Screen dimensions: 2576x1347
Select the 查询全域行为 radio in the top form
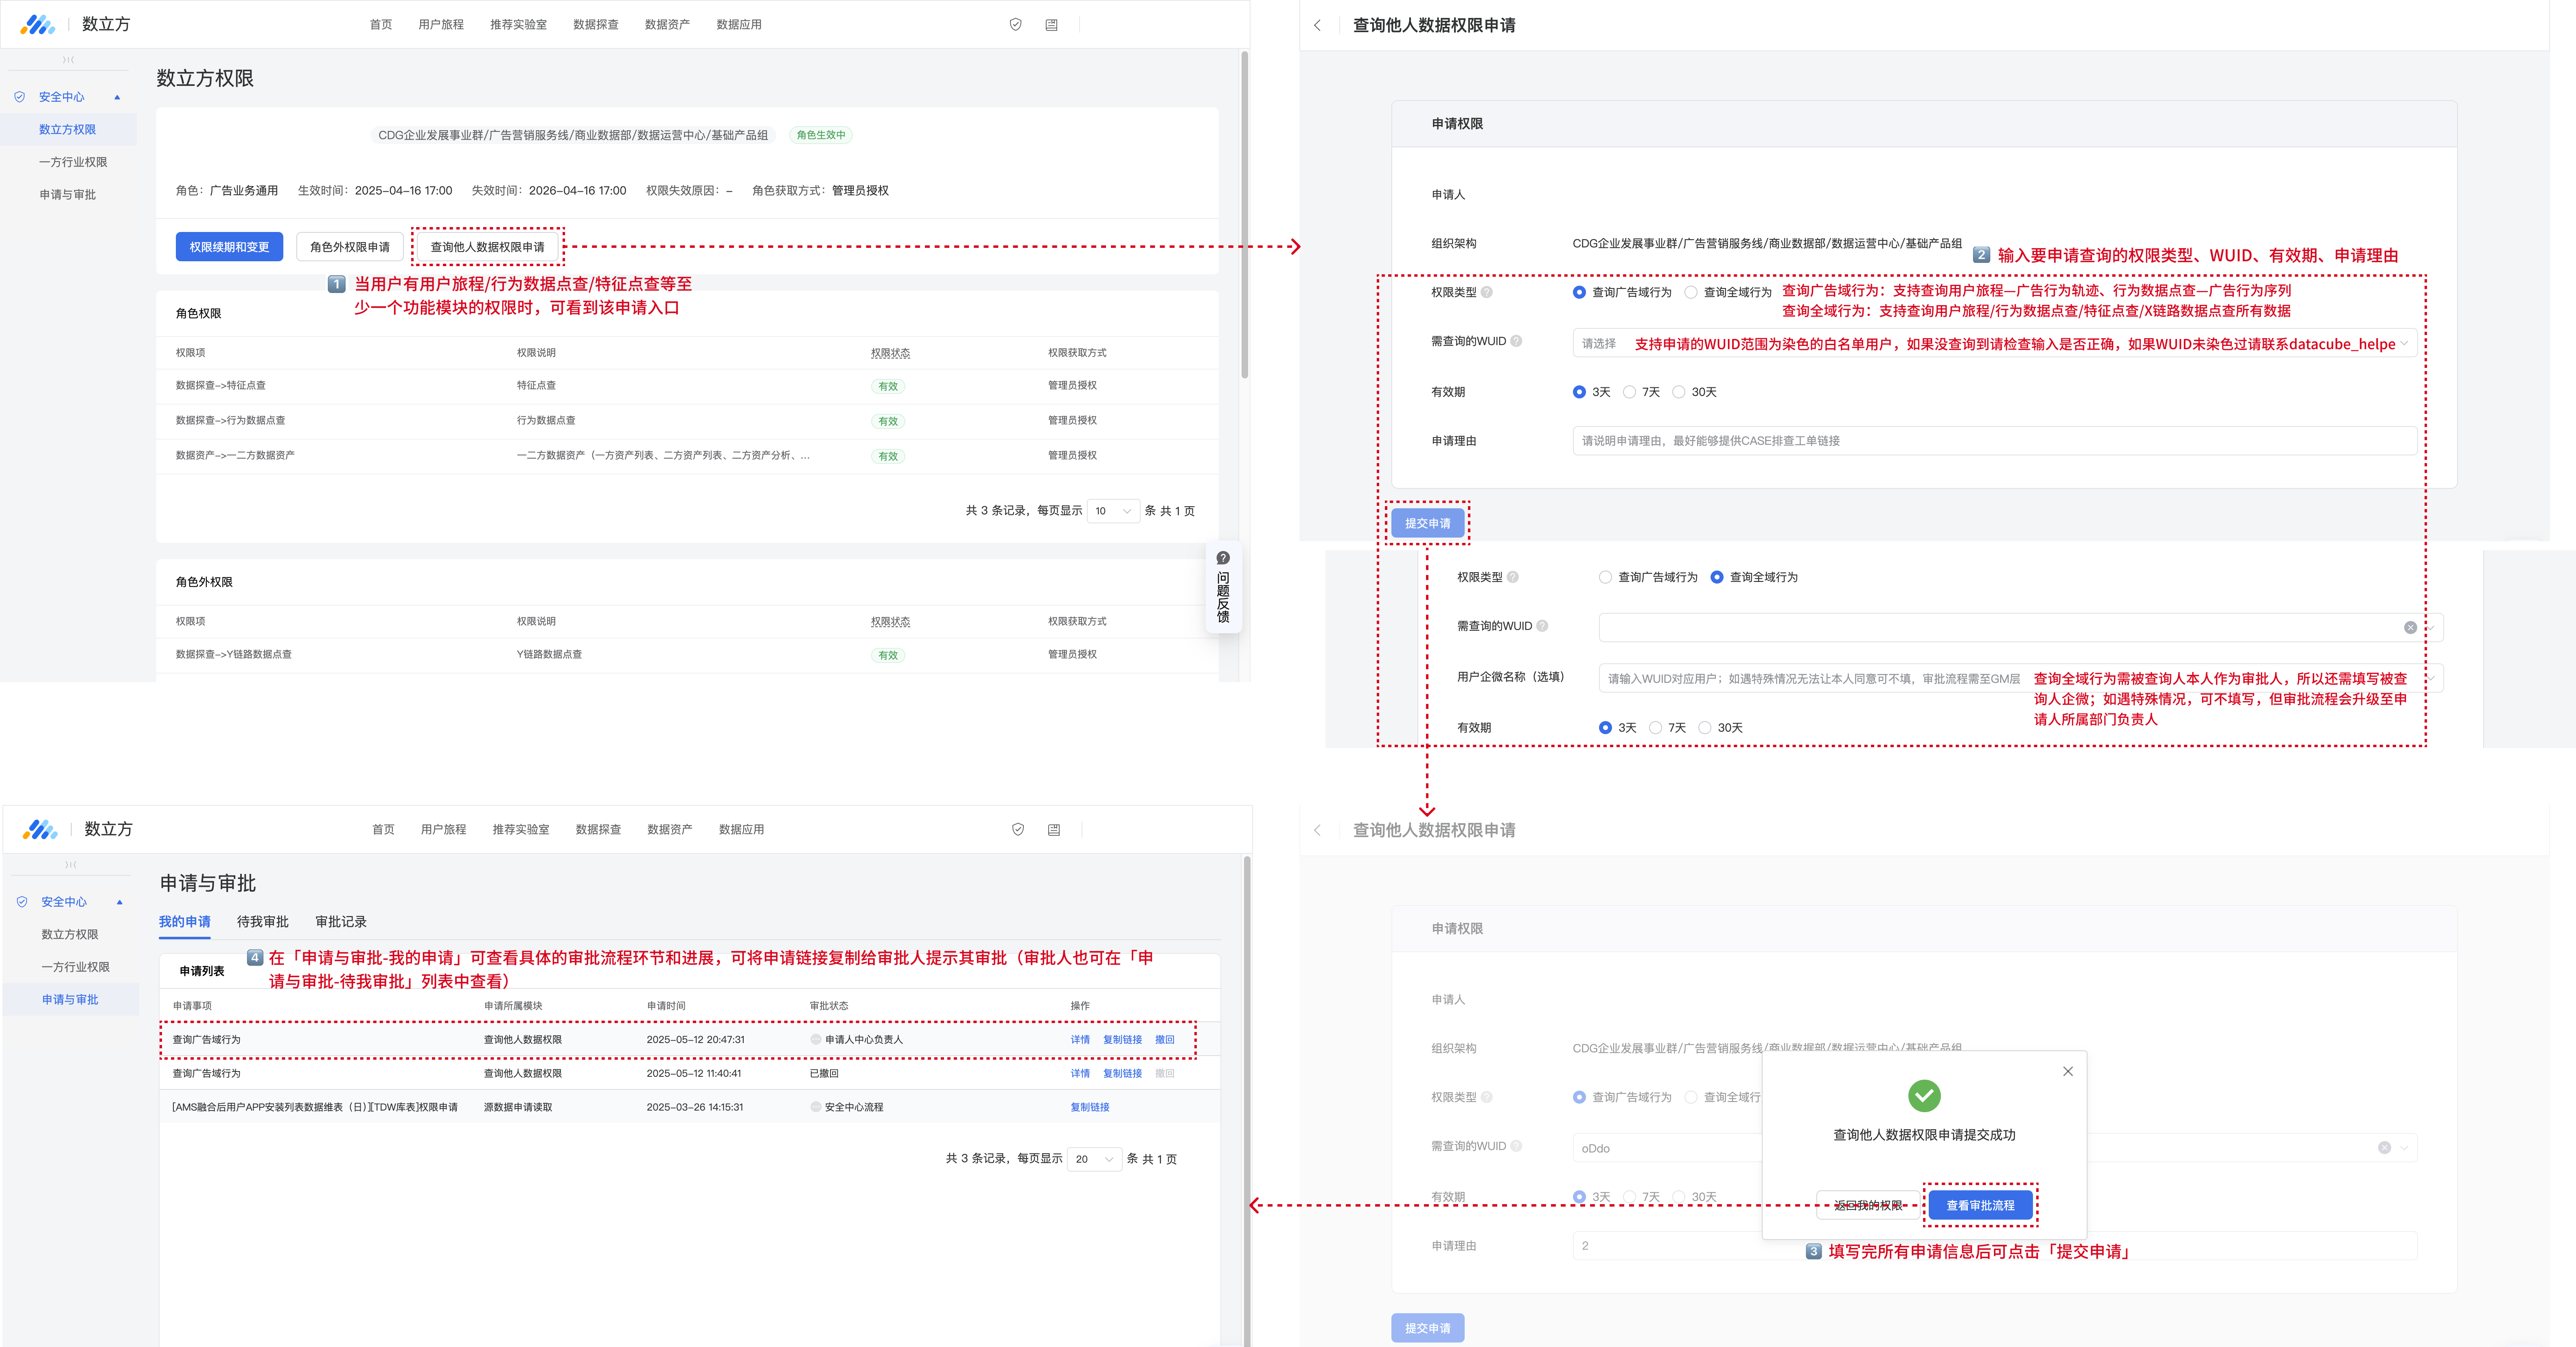point(1691,292)
